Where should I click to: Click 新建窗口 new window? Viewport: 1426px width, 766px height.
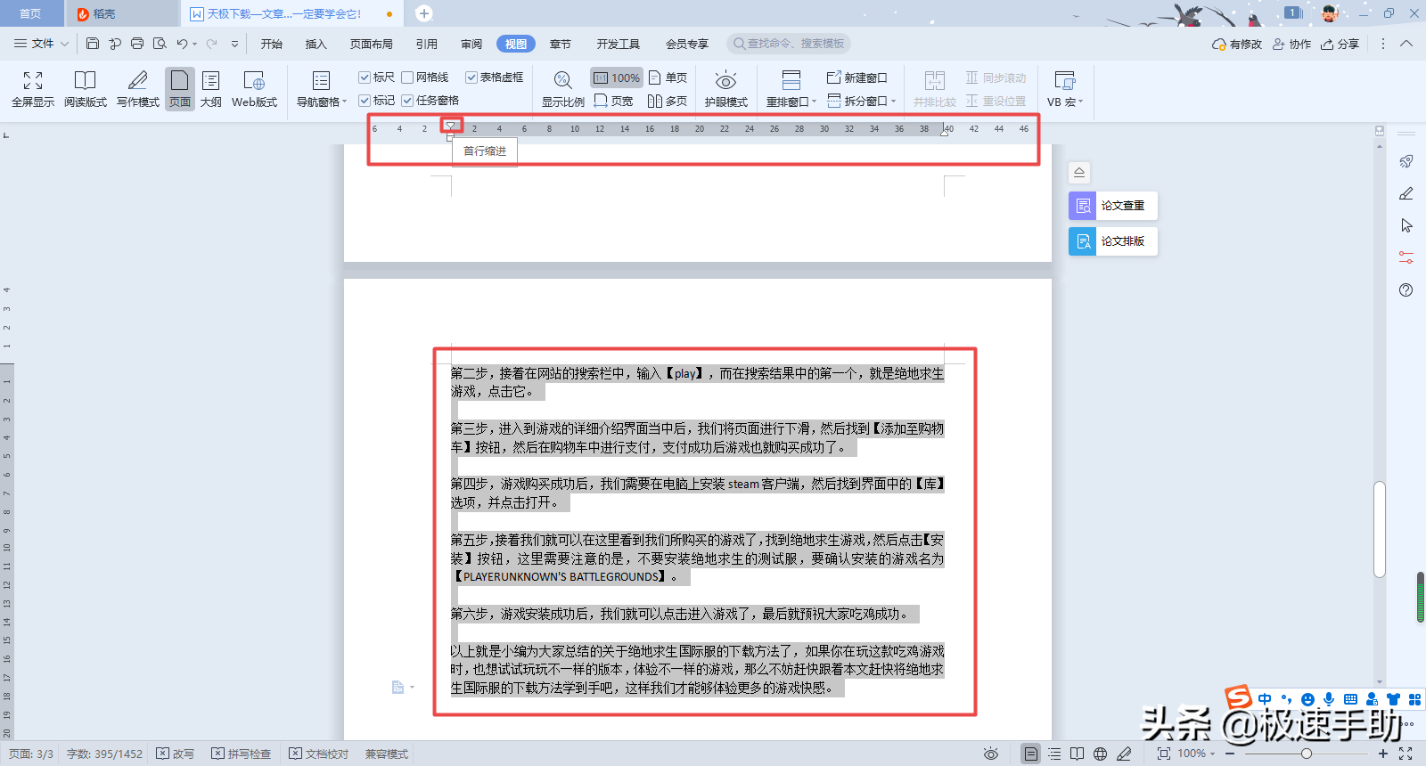coord(856,77)
